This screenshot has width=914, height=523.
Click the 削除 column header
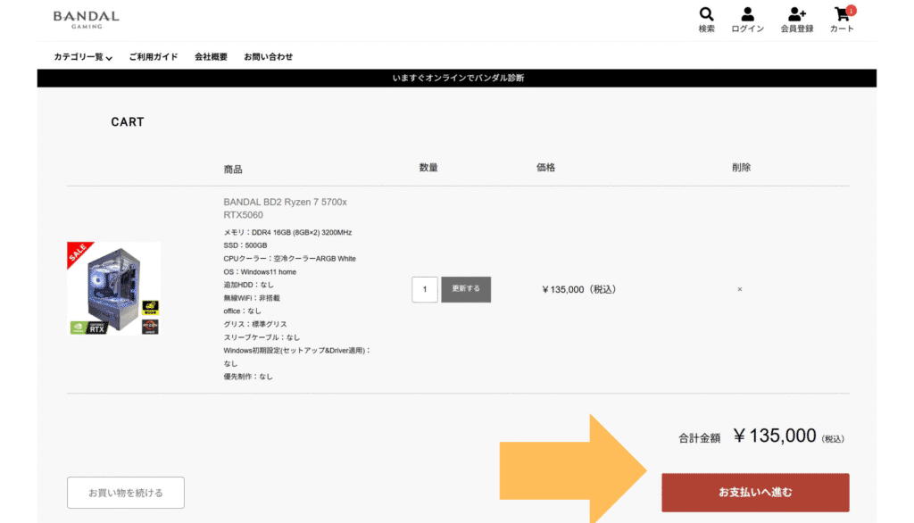[742, 167]
